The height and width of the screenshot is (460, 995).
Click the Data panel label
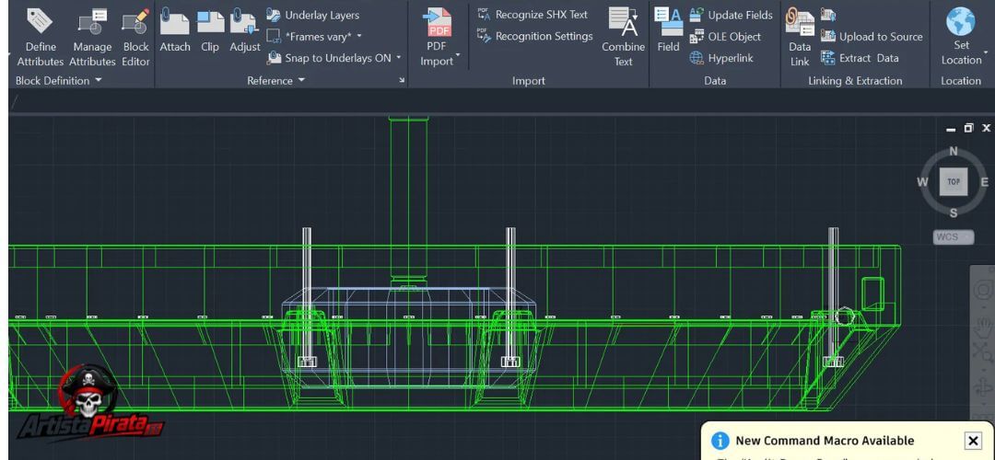(x=715, y=80)
